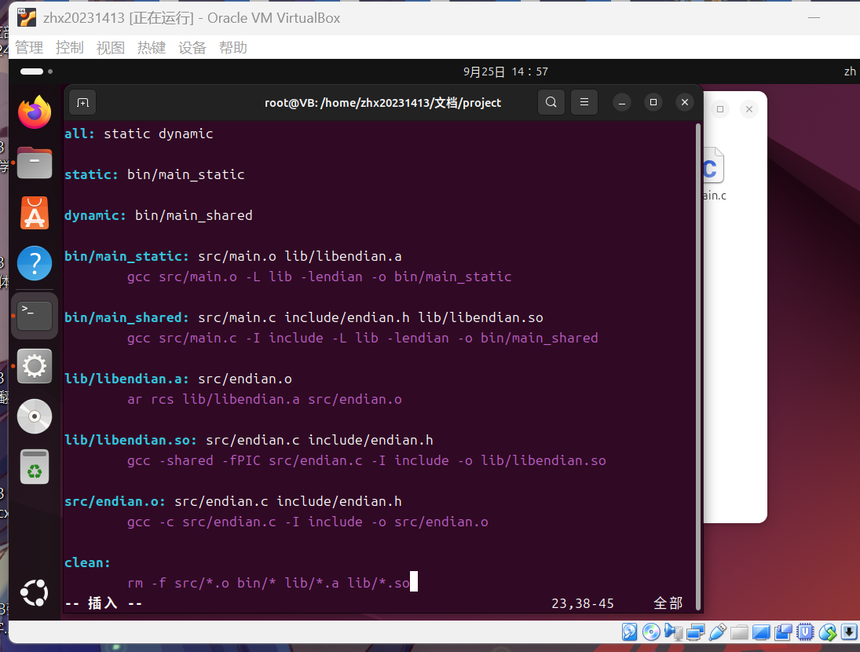Click VirtualBox optical drive status icon
This screenshot has height=652, width=860.
click(x=651, y=632)
